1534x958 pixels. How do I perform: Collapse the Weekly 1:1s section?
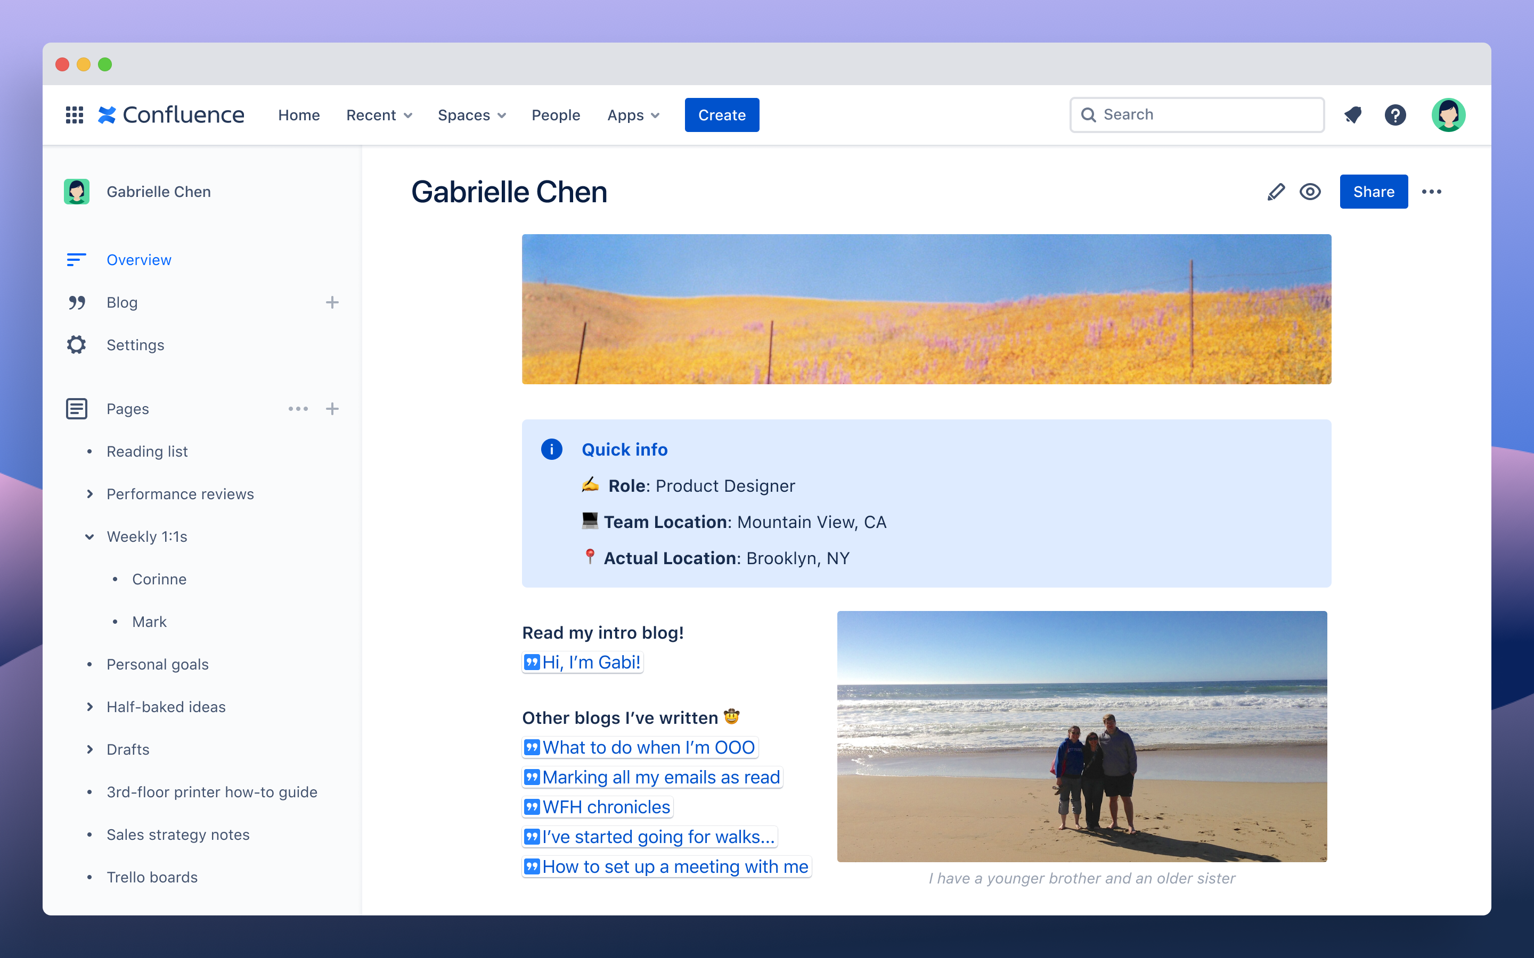click(x=90, y=536)
